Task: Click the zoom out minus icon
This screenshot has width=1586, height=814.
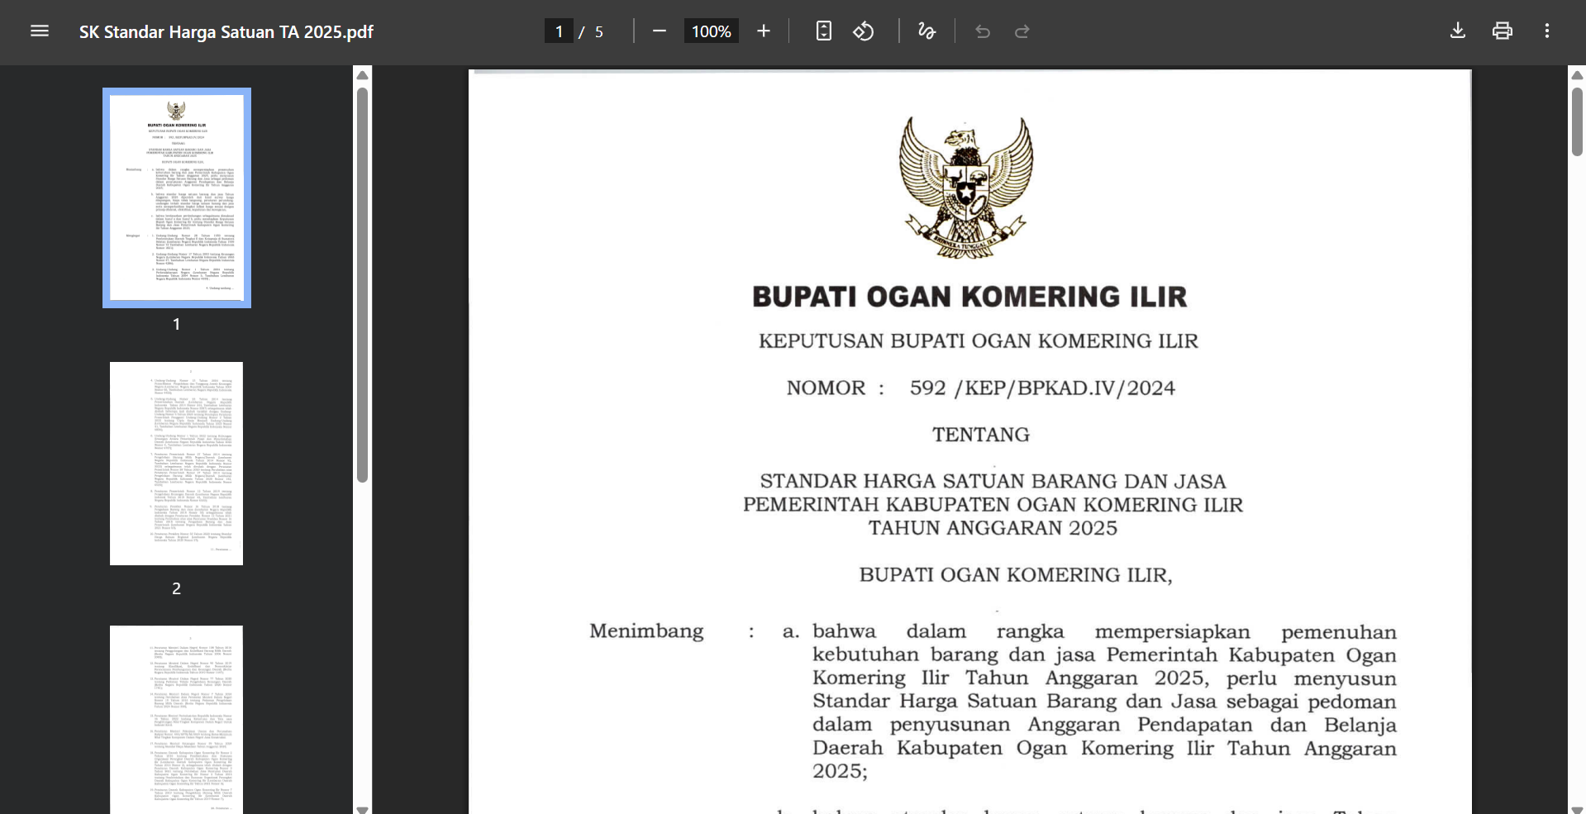Action: [x=659, y=31]
